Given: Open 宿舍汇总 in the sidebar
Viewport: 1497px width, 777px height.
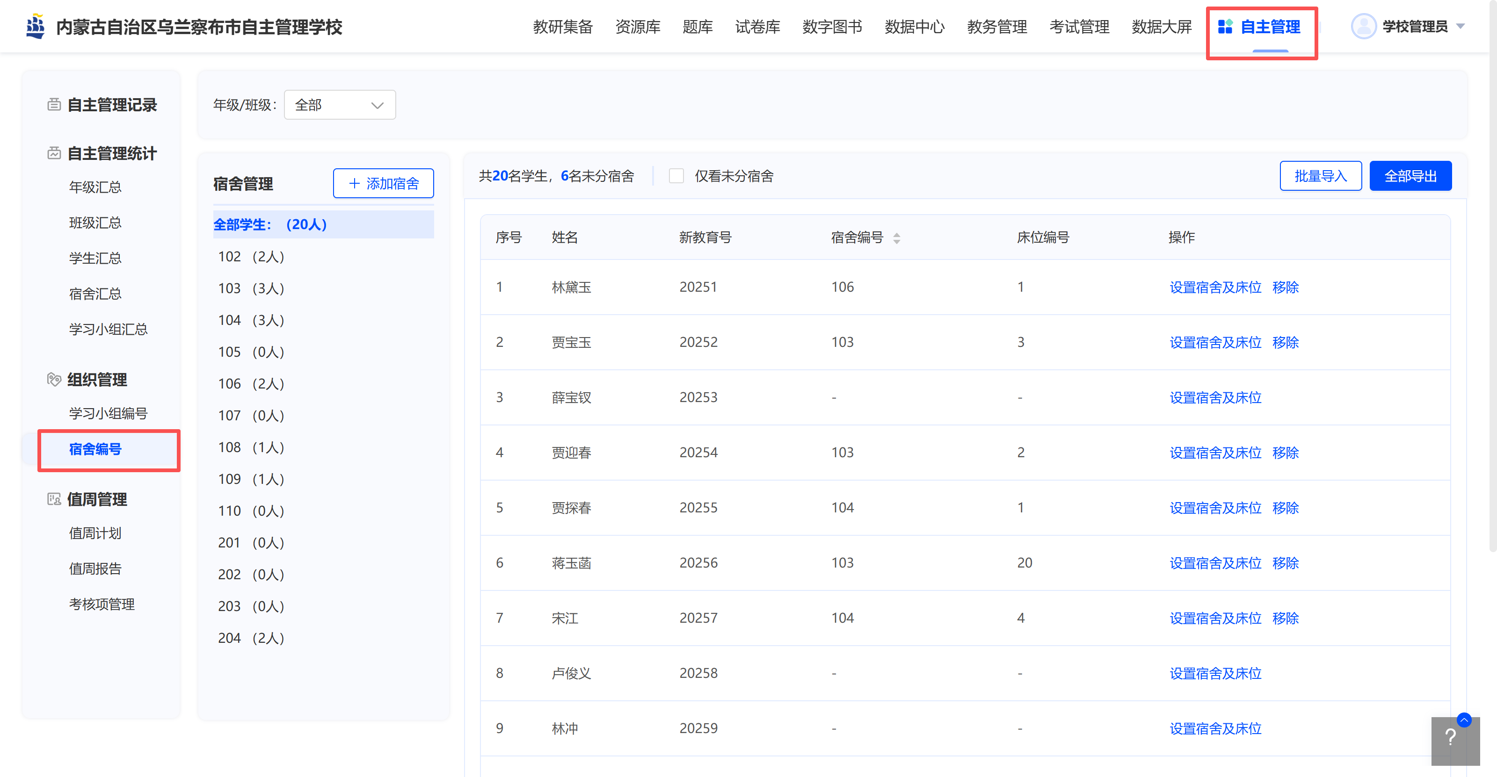Looking at the screenshot, I should click(x=95, y=294).
